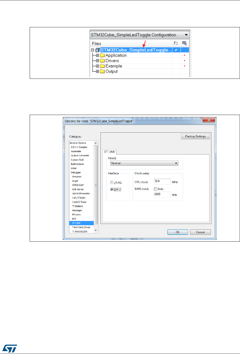Viewport: 240px width, 354px height.
Task: Click the category list scroll down arrow
Action: click(x=96, y=230)
